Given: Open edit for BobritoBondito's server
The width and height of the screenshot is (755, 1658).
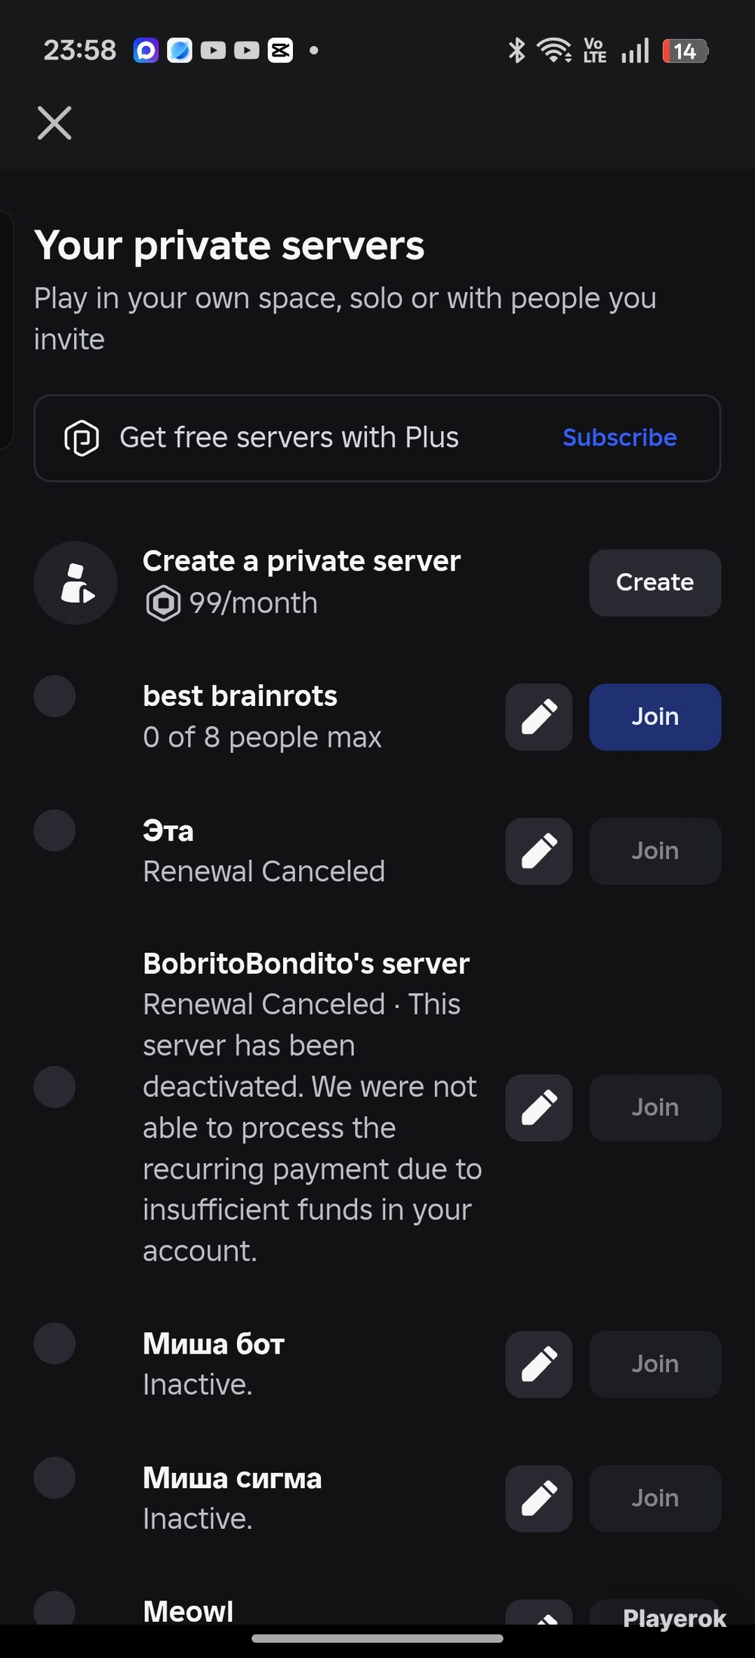Looking at the screenshot, I should click(x=539, y=1108).
